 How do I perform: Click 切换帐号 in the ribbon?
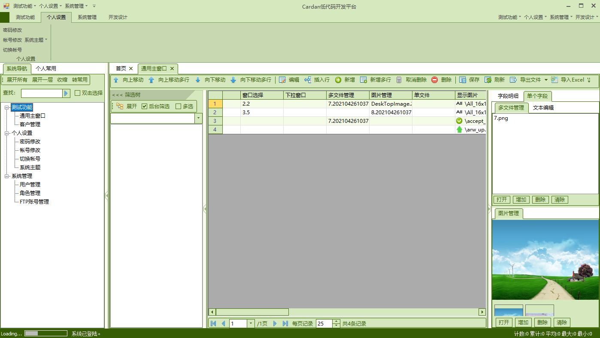pyautogui.click(x=12, y=50)
